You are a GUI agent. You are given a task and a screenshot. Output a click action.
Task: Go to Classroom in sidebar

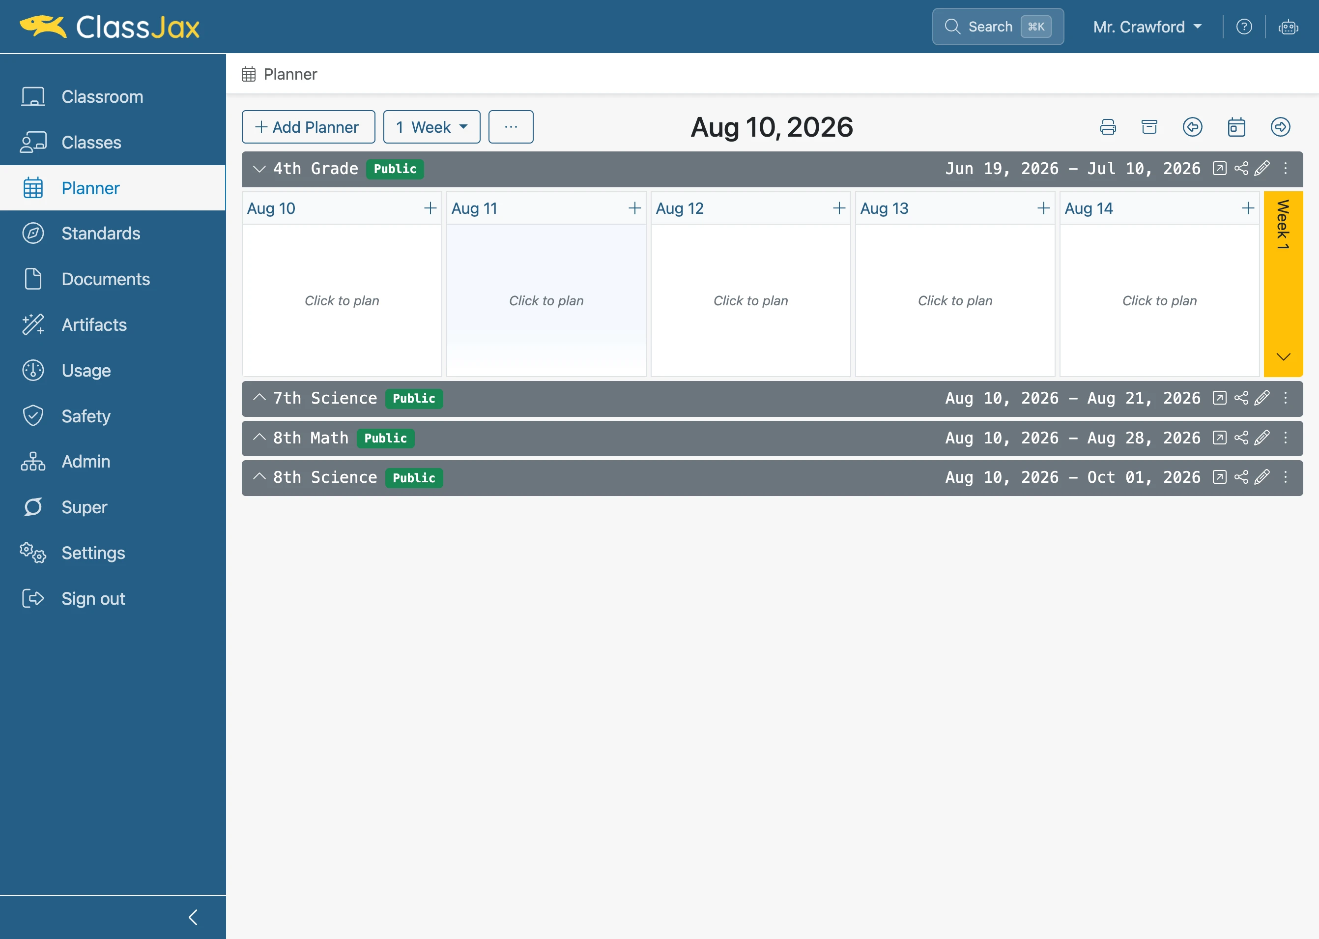coord(113,96)
